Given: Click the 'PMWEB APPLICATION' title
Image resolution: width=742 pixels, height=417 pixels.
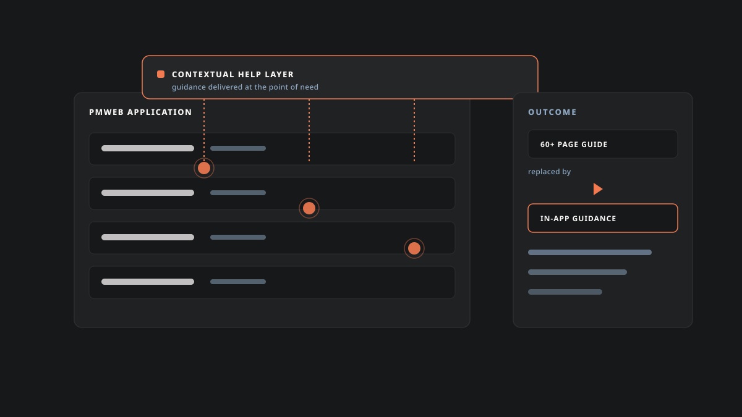Looking at the screenshot, I should pyautogui.click(x=140, y=112).
